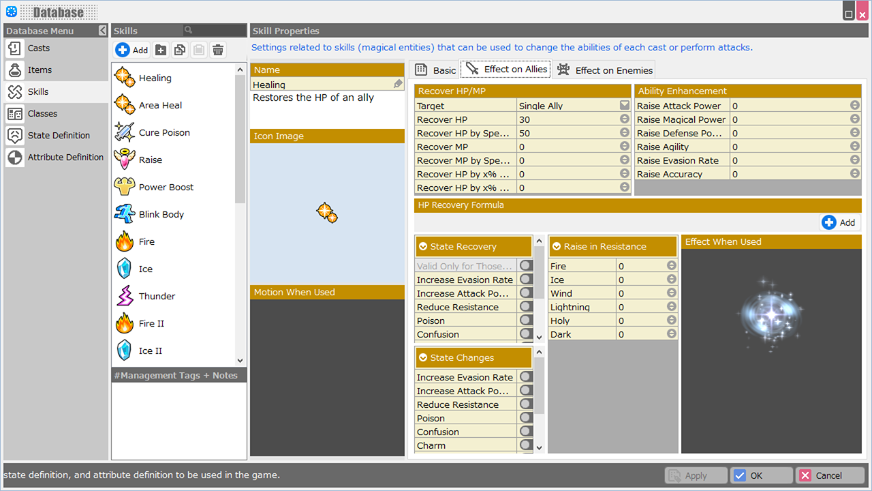Toggle Increase Evasion Rate in State Recovery
This screenshot has width=872, height=491.
pos(526,280)
